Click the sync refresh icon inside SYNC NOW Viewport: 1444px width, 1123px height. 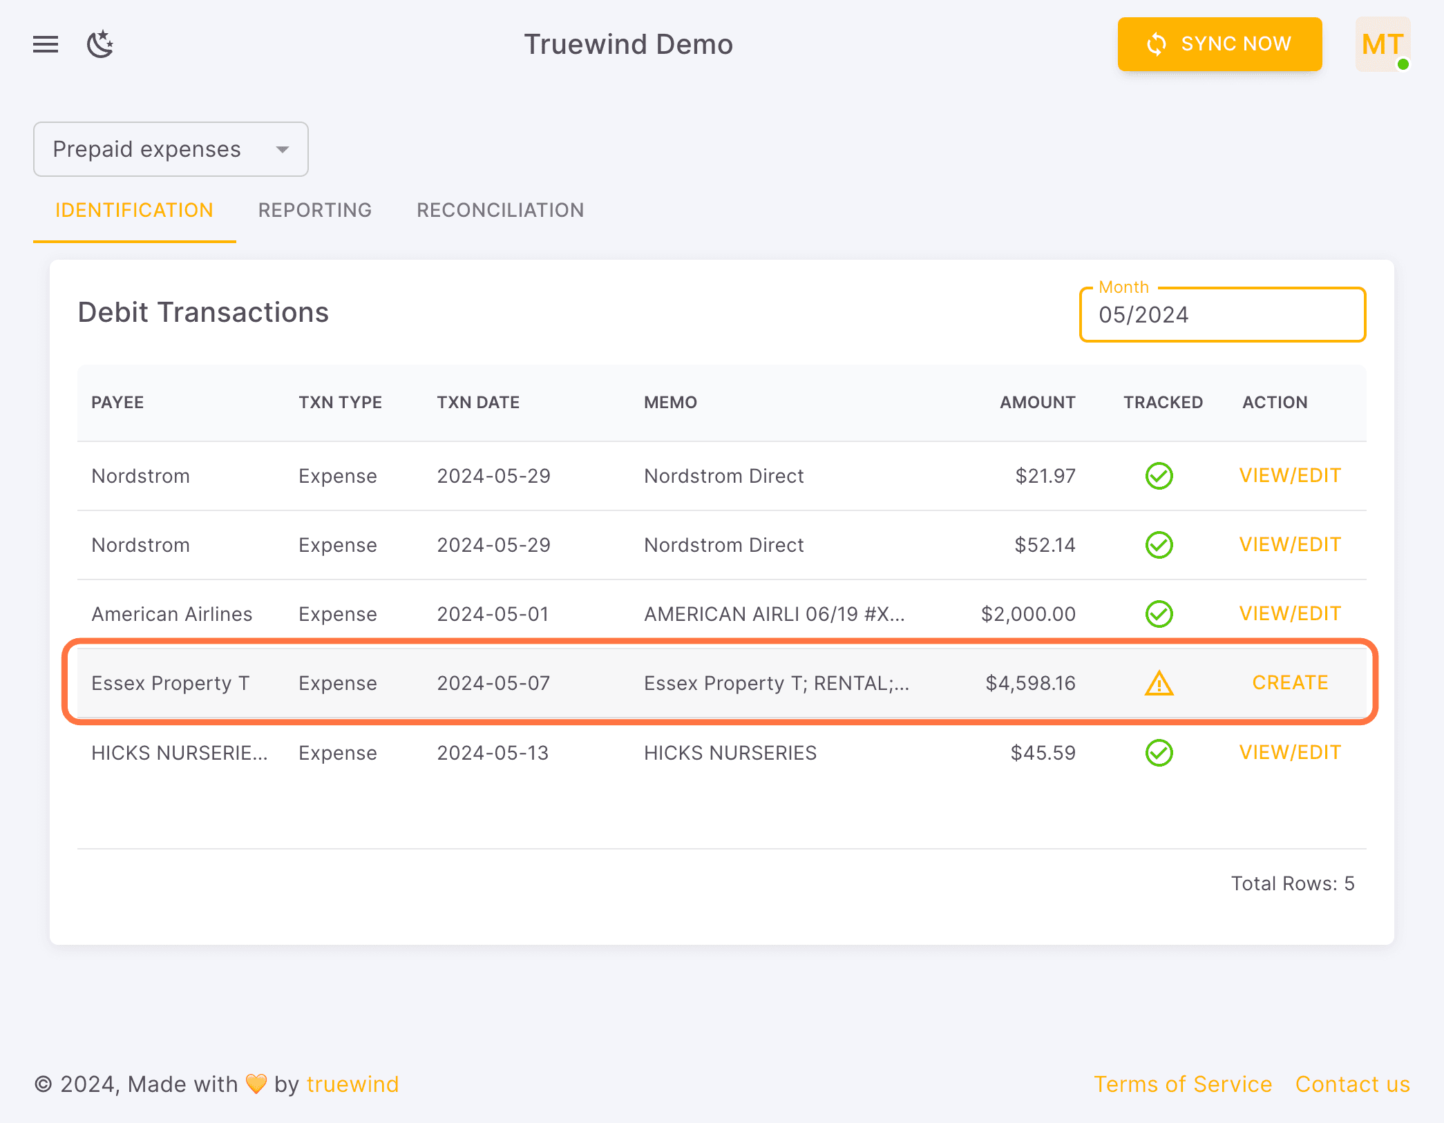tap(1156, 44)
